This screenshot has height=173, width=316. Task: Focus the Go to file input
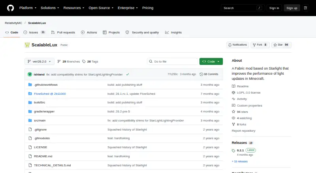pyautogui.click(x=173, y=61)
